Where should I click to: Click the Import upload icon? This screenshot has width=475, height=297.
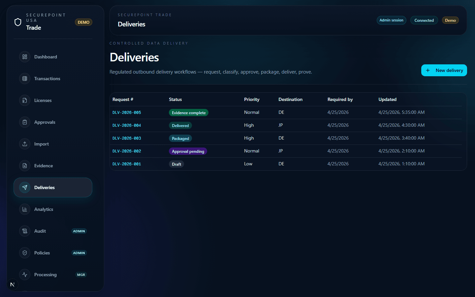click(x=25, y=144)
